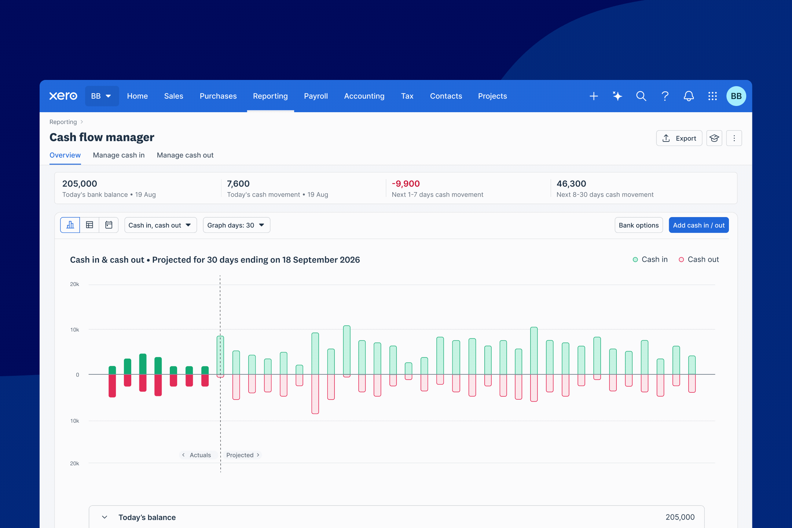Open the Purchases nav menu
Image resolution: width=792 pixels, height=528 pixels.
(218, 96)
